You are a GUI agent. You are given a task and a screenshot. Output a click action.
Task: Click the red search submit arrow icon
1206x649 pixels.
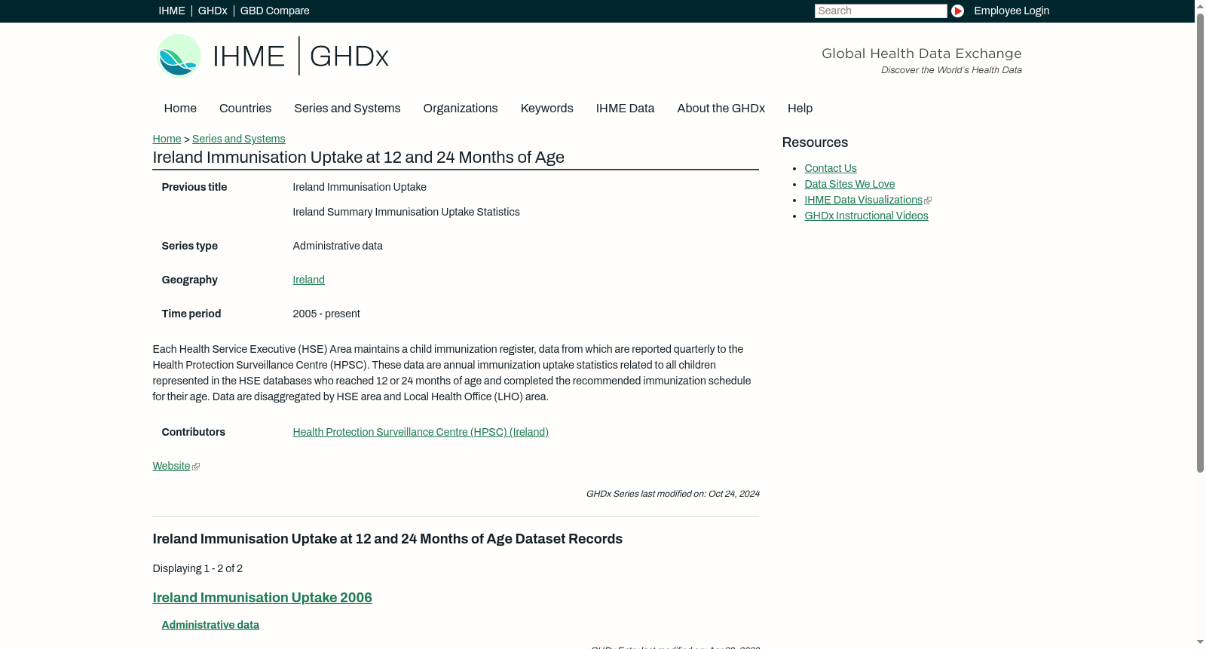[x=957, y=11]
